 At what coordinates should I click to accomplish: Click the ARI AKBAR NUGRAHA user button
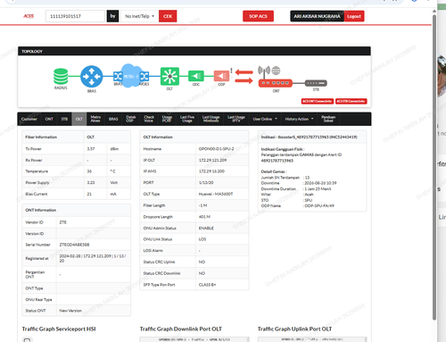(317, 16)
